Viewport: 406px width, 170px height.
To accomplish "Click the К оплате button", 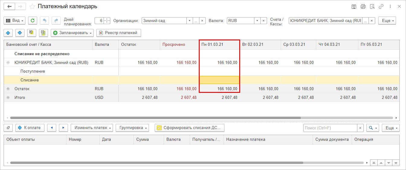I will 30,128.
